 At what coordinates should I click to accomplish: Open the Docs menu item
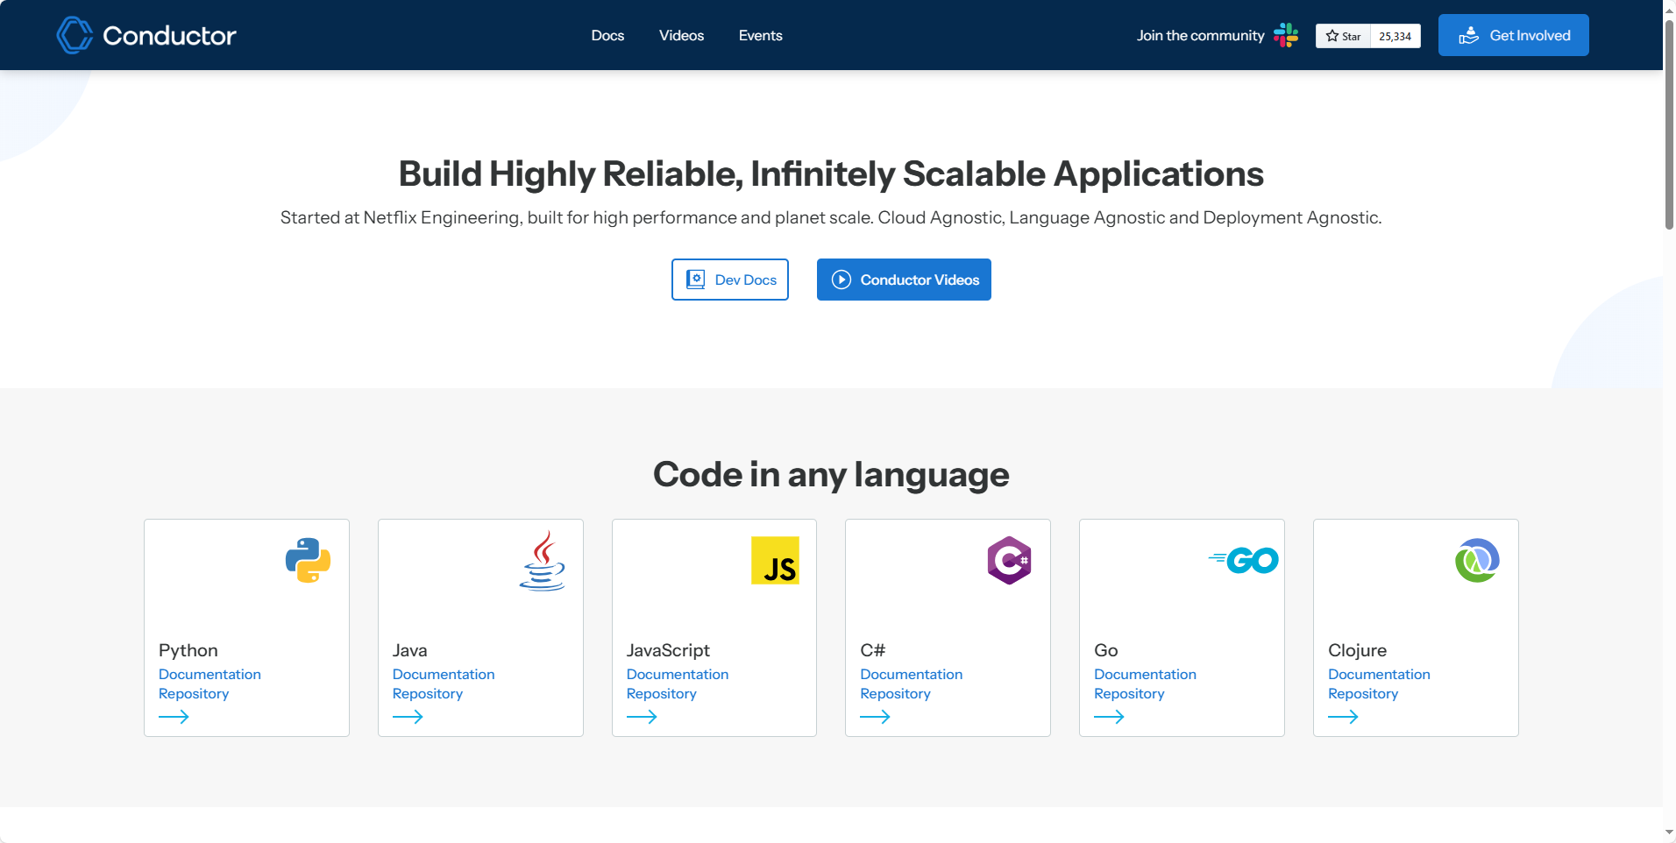tap(607, 35)
